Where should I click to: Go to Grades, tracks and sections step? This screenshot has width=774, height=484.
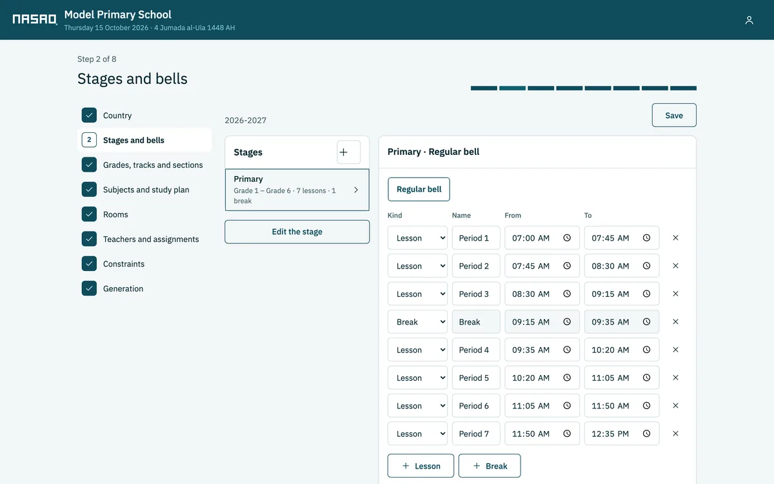144,165
